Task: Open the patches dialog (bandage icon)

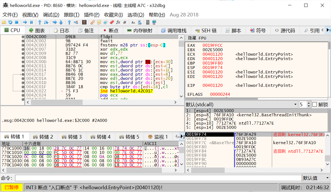Action: pyautogui.click(x=92, y=22)
